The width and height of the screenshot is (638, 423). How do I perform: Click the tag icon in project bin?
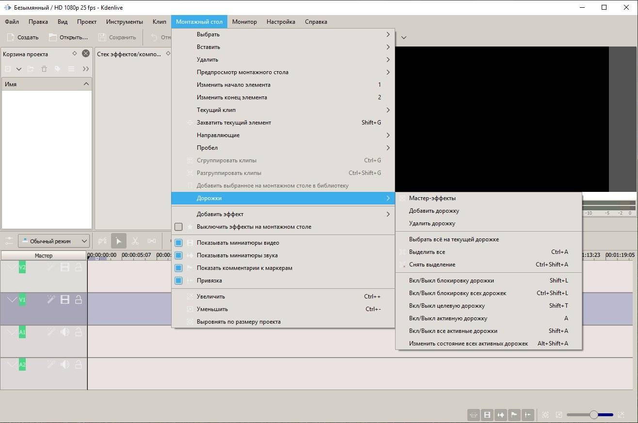pos(57,69)
